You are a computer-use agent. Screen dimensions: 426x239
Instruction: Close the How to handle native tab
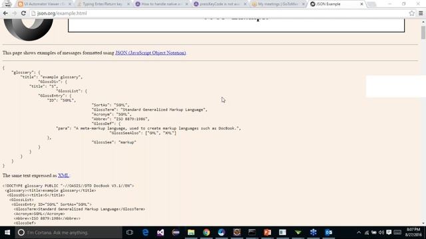[186, 4]
